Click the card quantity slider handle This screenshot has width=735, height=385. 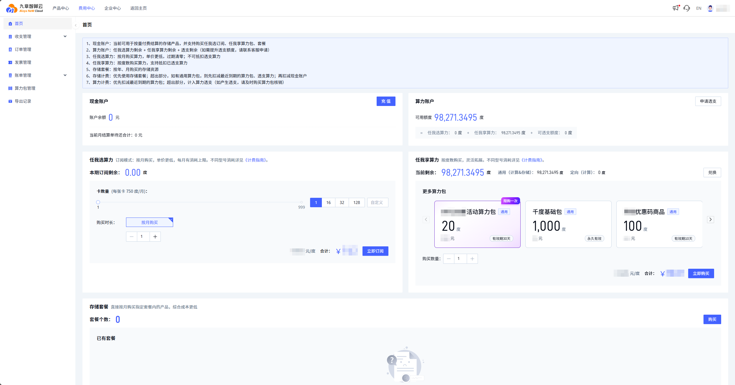pyautogui.click(x=98, y=202)
